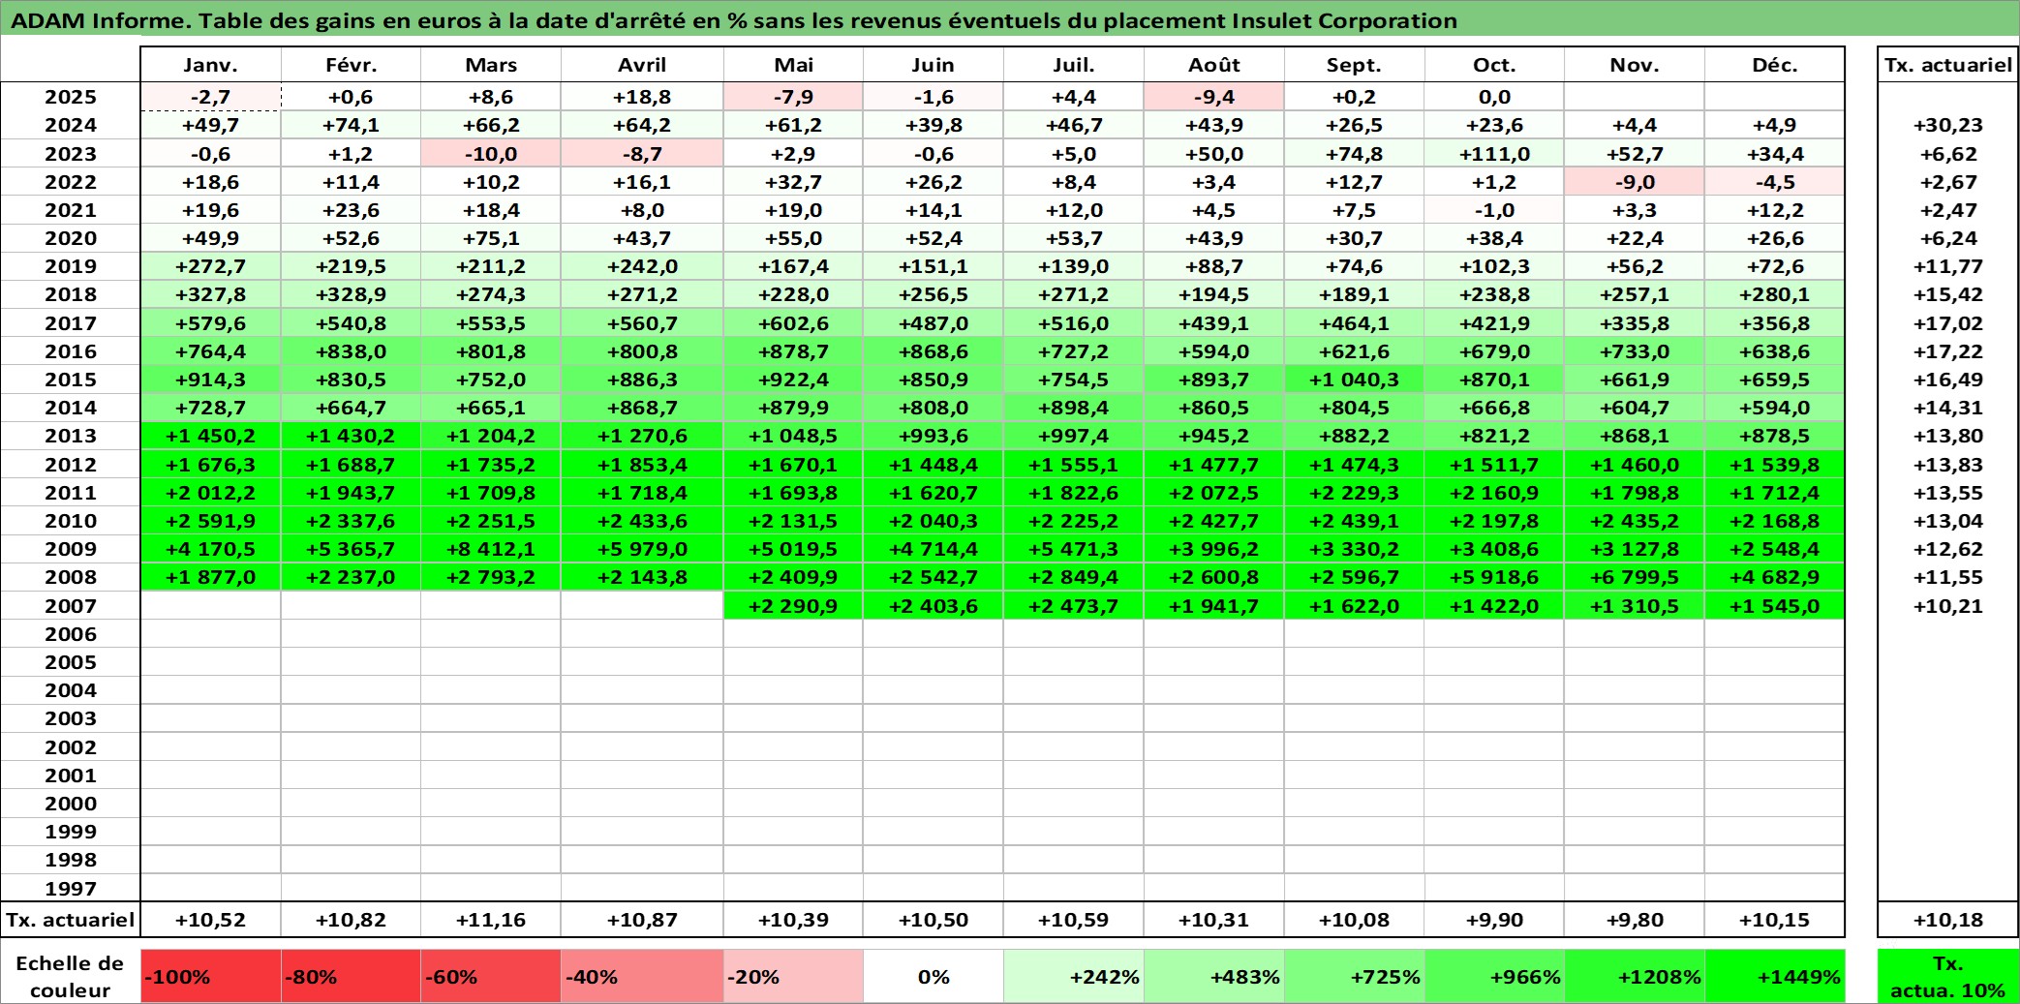Click the cell showing +1 853,4
Screen dimensions: 2020x1004
pyautogui.click(x=642, y=465)
